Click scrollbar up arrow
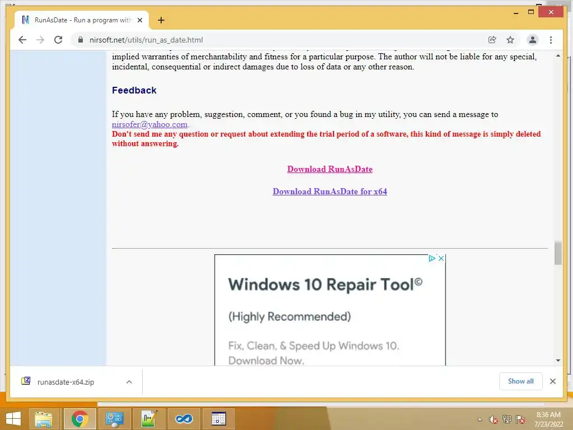 (558, 56)
